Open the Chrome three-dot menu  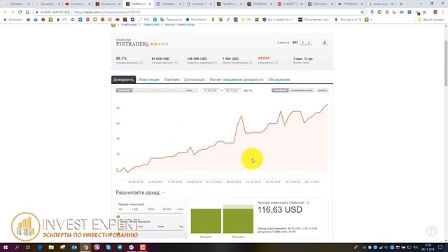[x=443, y=13]
